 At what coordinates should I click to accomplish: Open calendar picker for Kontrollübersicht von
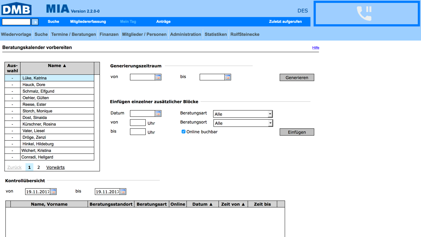pos(53,192)
